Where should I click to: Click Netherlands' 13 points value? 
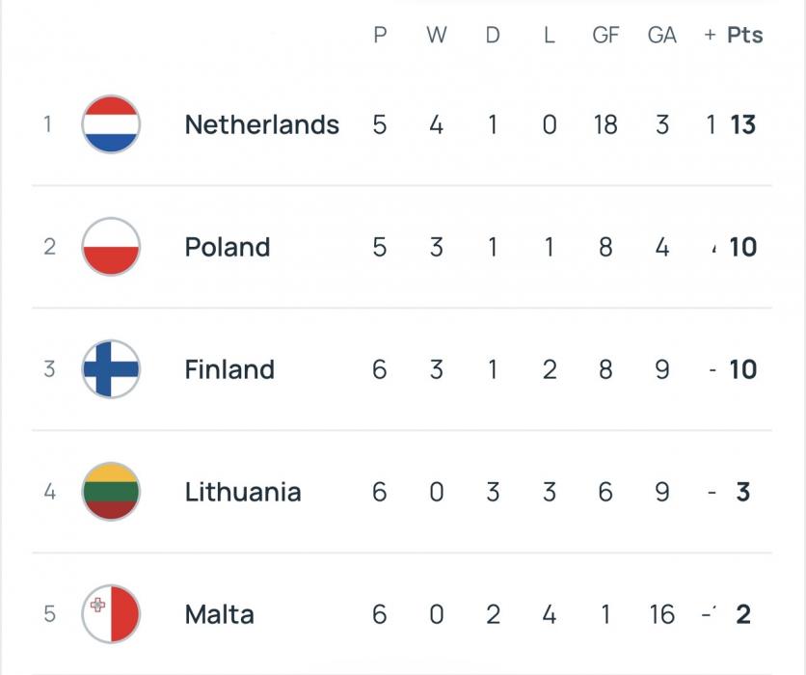742,124
